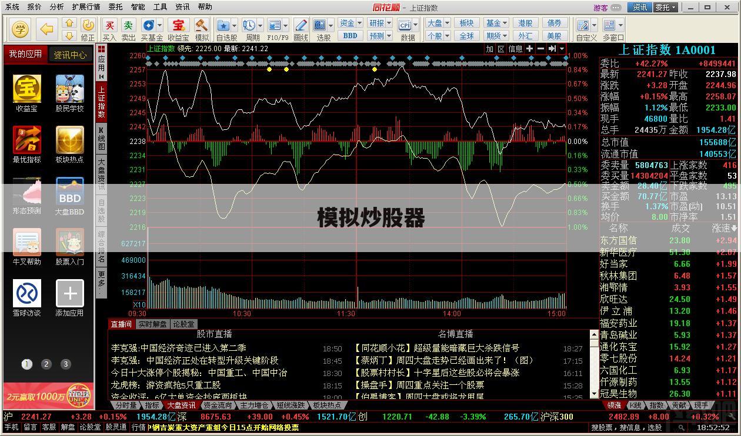Select the 贡献 tab under stock list
Screen dimensions: 741x436
coord(679,405)
